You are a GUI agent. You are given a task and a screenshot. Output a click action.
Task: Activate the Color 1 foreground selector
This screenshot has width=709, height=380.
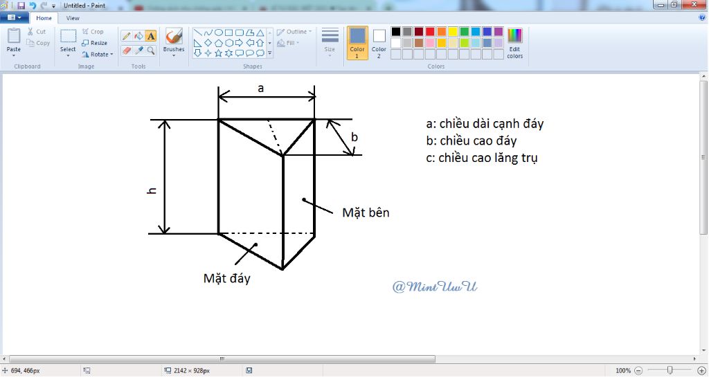coord(357,43)
